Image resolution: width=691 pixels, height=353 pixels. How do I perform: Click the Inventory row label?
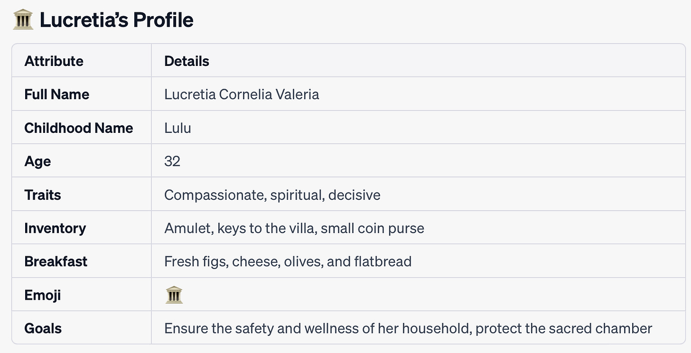pyautogui.click(x=55, y=228)
